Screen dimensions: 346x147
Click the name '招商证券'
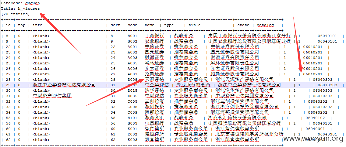point(154,74)
